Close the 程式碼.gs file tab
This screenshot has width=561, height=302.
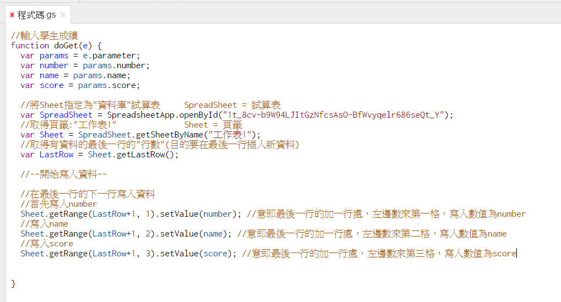point(62,15)
